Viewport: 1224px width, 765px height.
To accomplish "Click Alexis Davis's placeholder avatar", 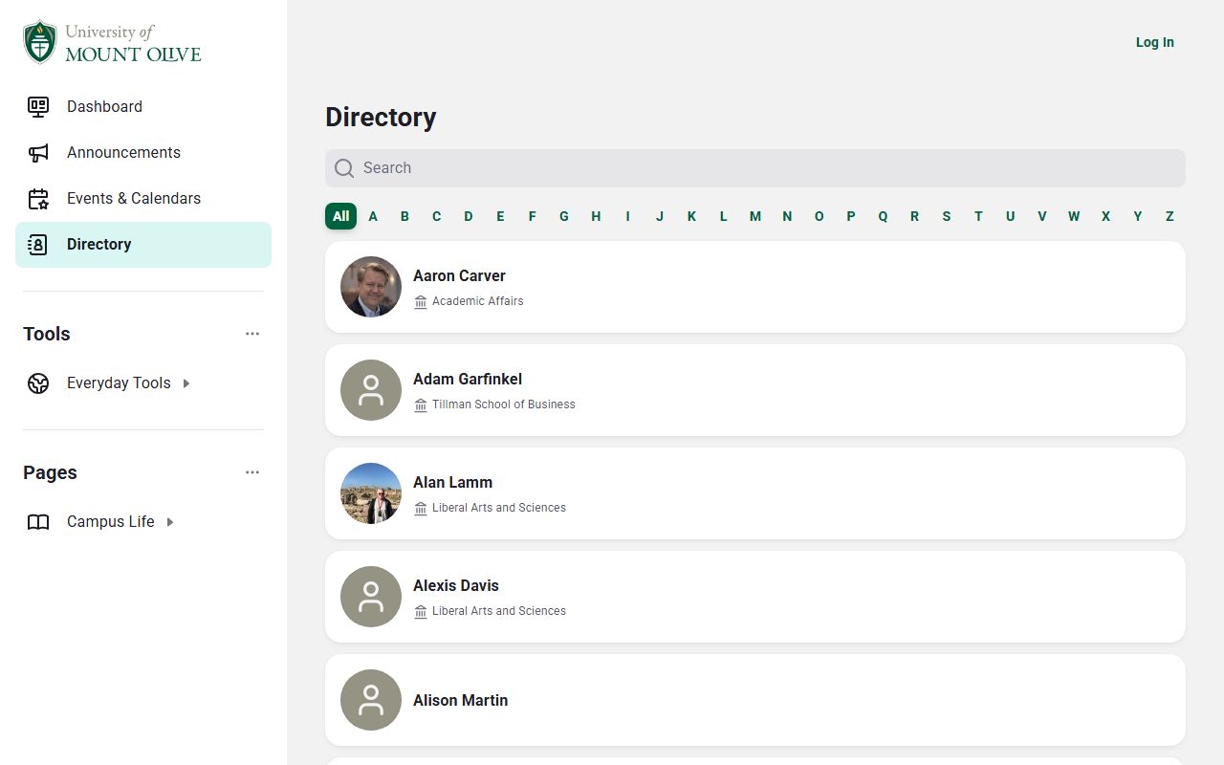I will click(371, 597).
